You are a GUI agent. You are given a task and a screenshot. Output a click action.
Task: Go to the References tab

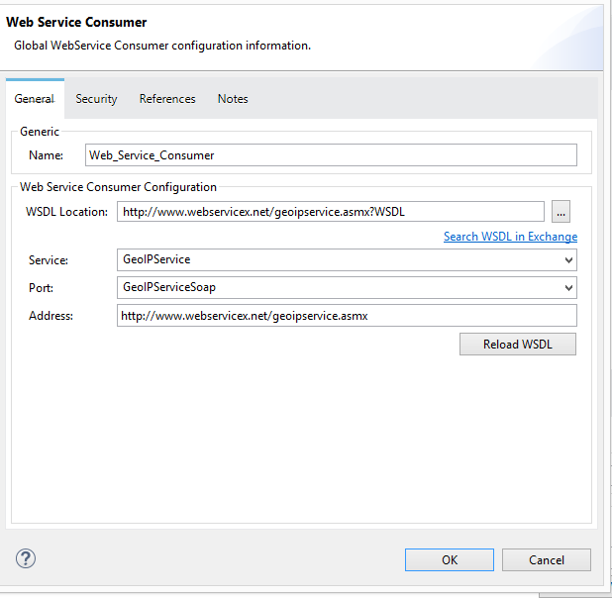click(167, 99)
